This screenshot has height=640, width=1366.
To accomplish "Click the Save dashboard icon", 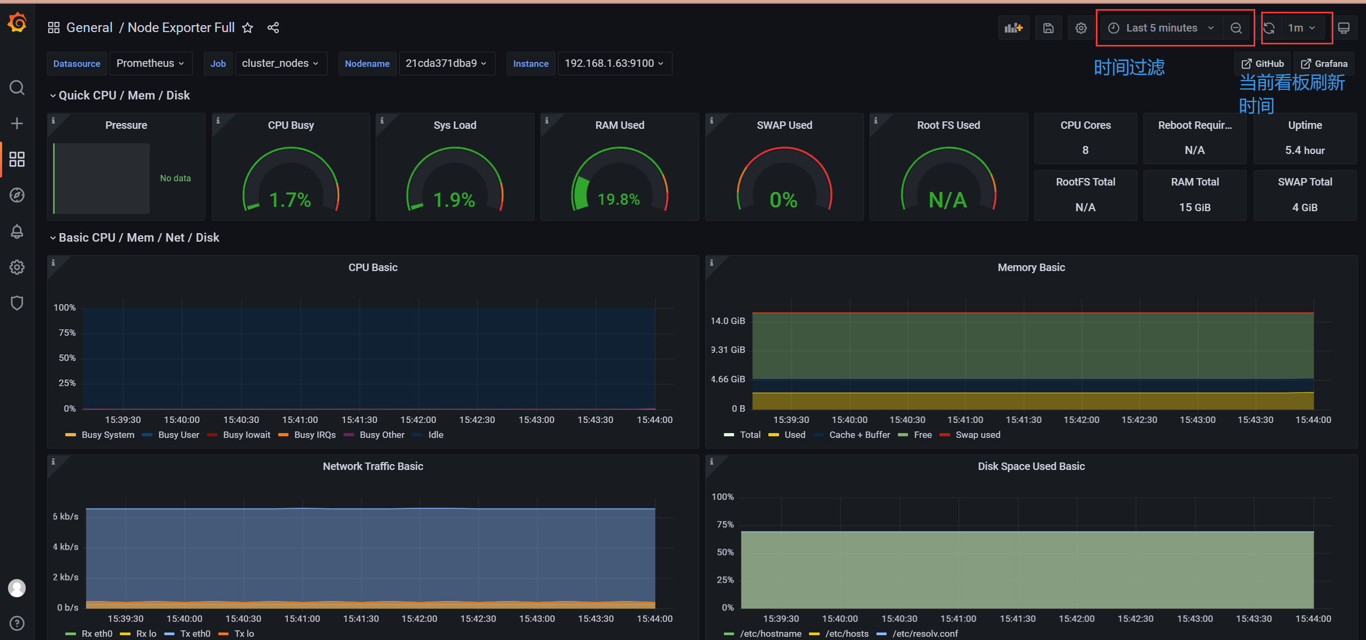I will 1048,28.
